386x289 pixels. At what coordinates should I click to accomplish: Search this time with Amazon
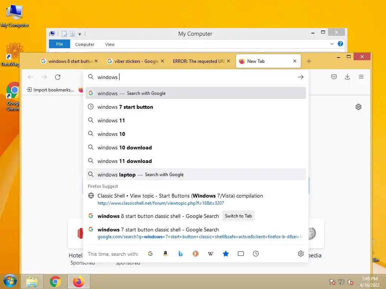coord(165,254)
